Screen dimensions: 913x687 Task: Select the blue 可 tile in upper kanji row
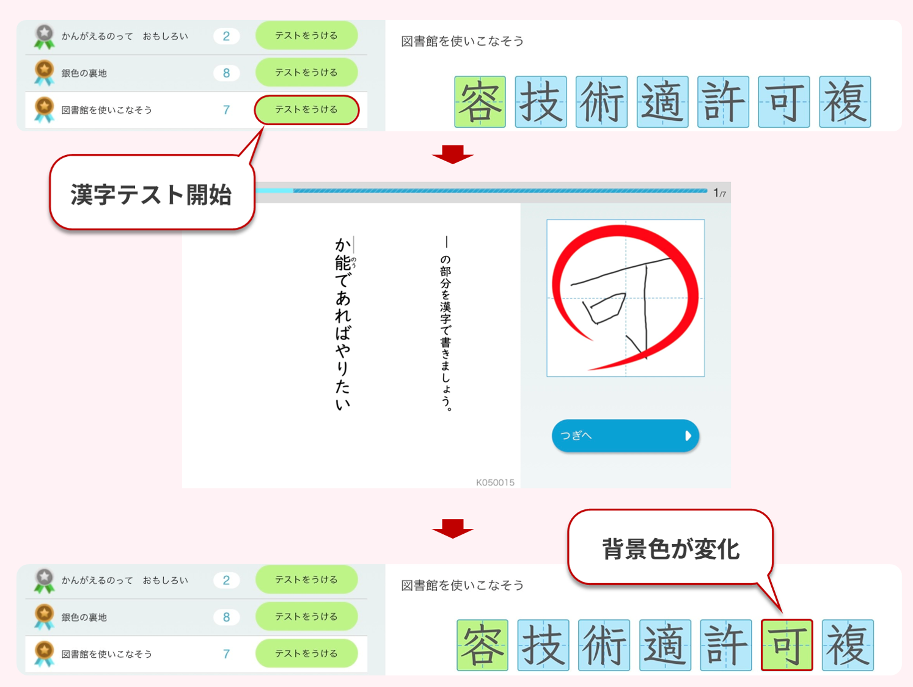tap(783, 102)
